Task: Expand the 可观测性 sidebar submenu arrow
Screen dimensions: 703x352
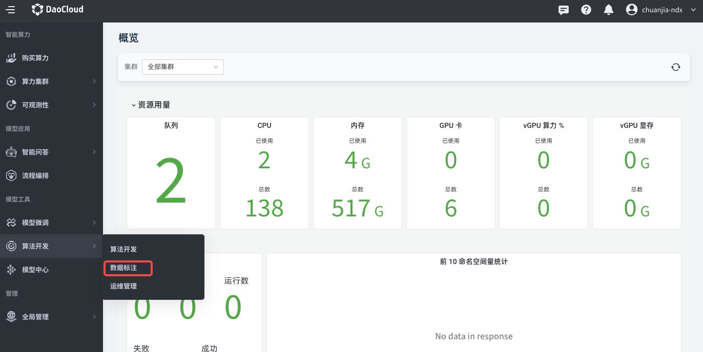Action: pos(94,105)
